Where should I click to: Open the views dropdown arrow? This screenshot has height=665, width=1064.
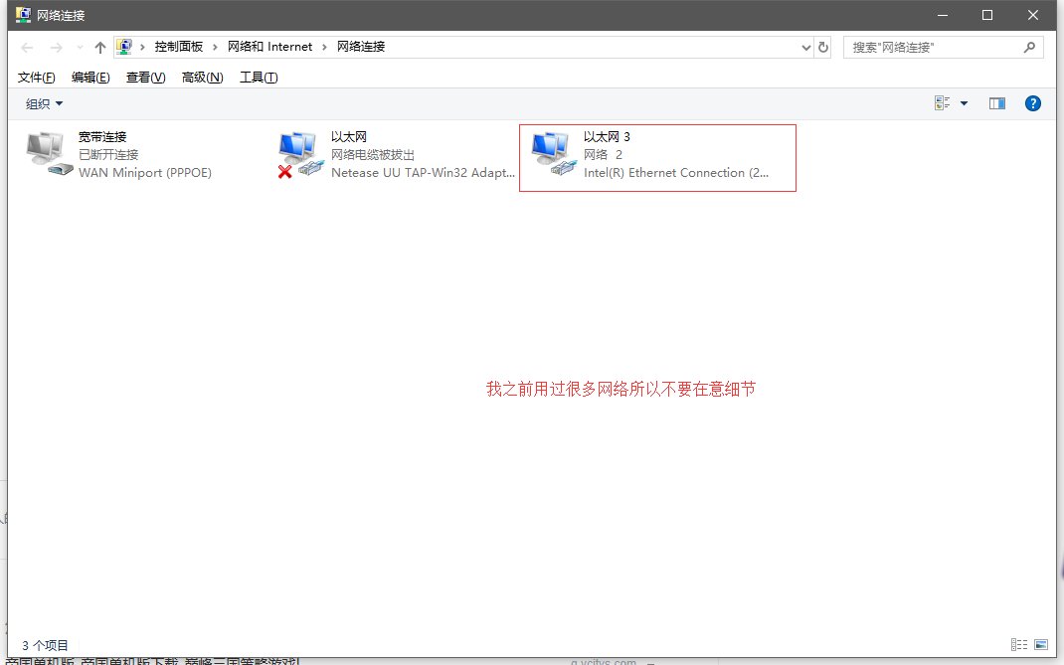963,102
